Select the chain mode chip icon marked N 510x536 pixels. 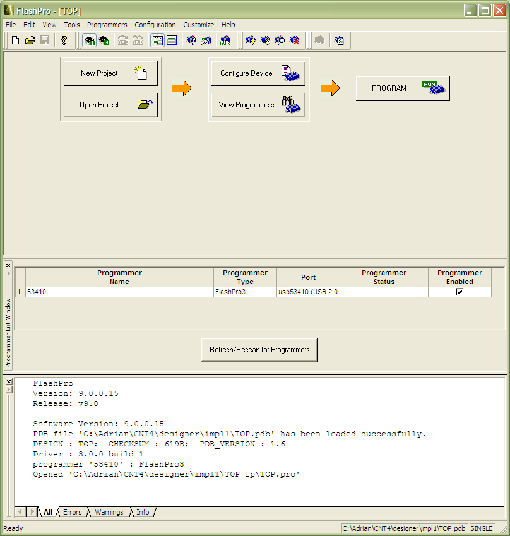pos(104,40)
